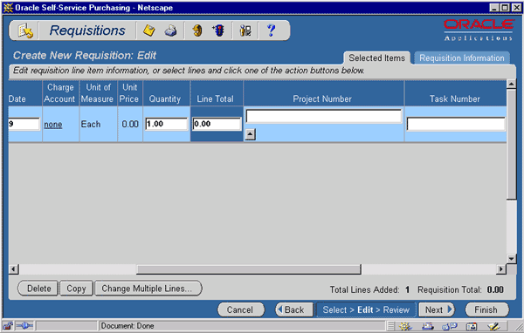Click the printer icon in toolbar
524x333 pixels.
[171, 31]
